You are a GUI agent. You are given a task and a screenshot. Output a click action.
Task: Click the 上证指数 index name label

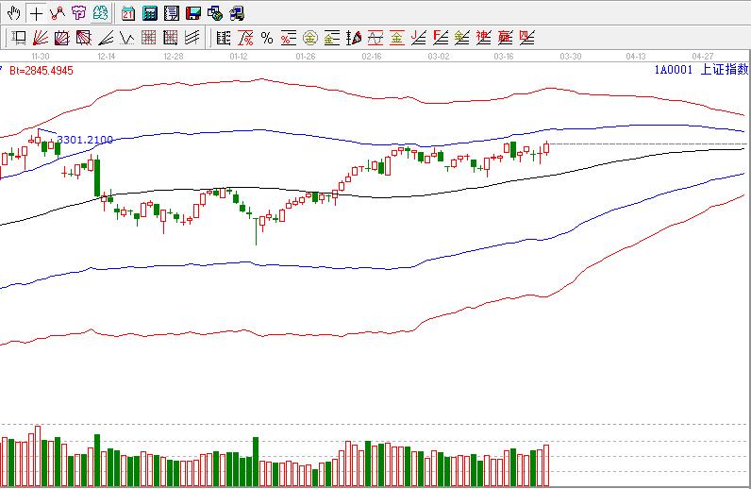(x=723, y=69)
